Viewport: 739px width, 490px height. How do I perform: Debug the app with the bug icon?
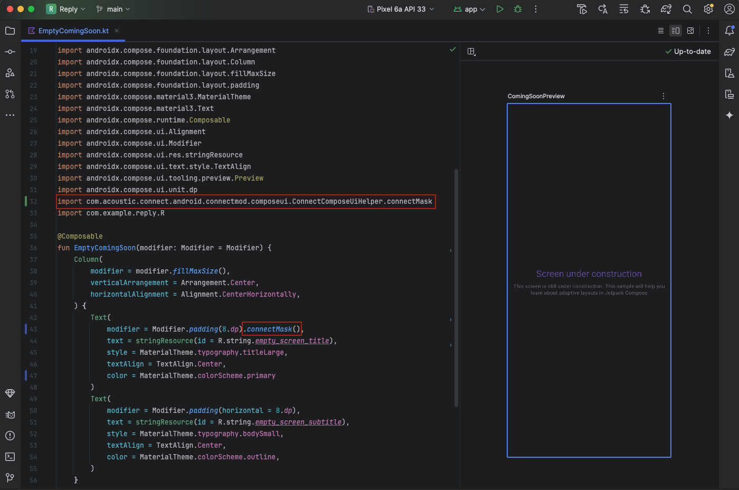click(518, 9)
